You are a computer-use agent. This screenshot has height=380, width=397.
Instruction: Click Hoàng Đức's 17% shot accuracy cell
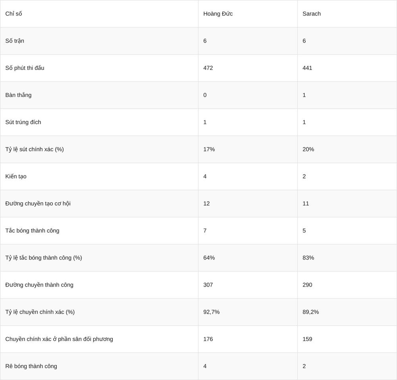point(209,149)
